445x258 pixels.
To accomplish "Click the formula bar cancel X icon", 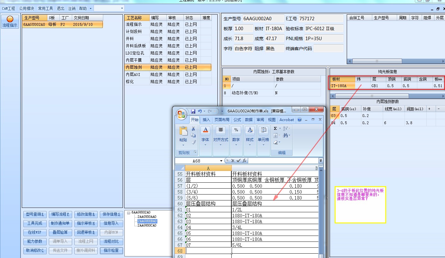I will 233,161.
